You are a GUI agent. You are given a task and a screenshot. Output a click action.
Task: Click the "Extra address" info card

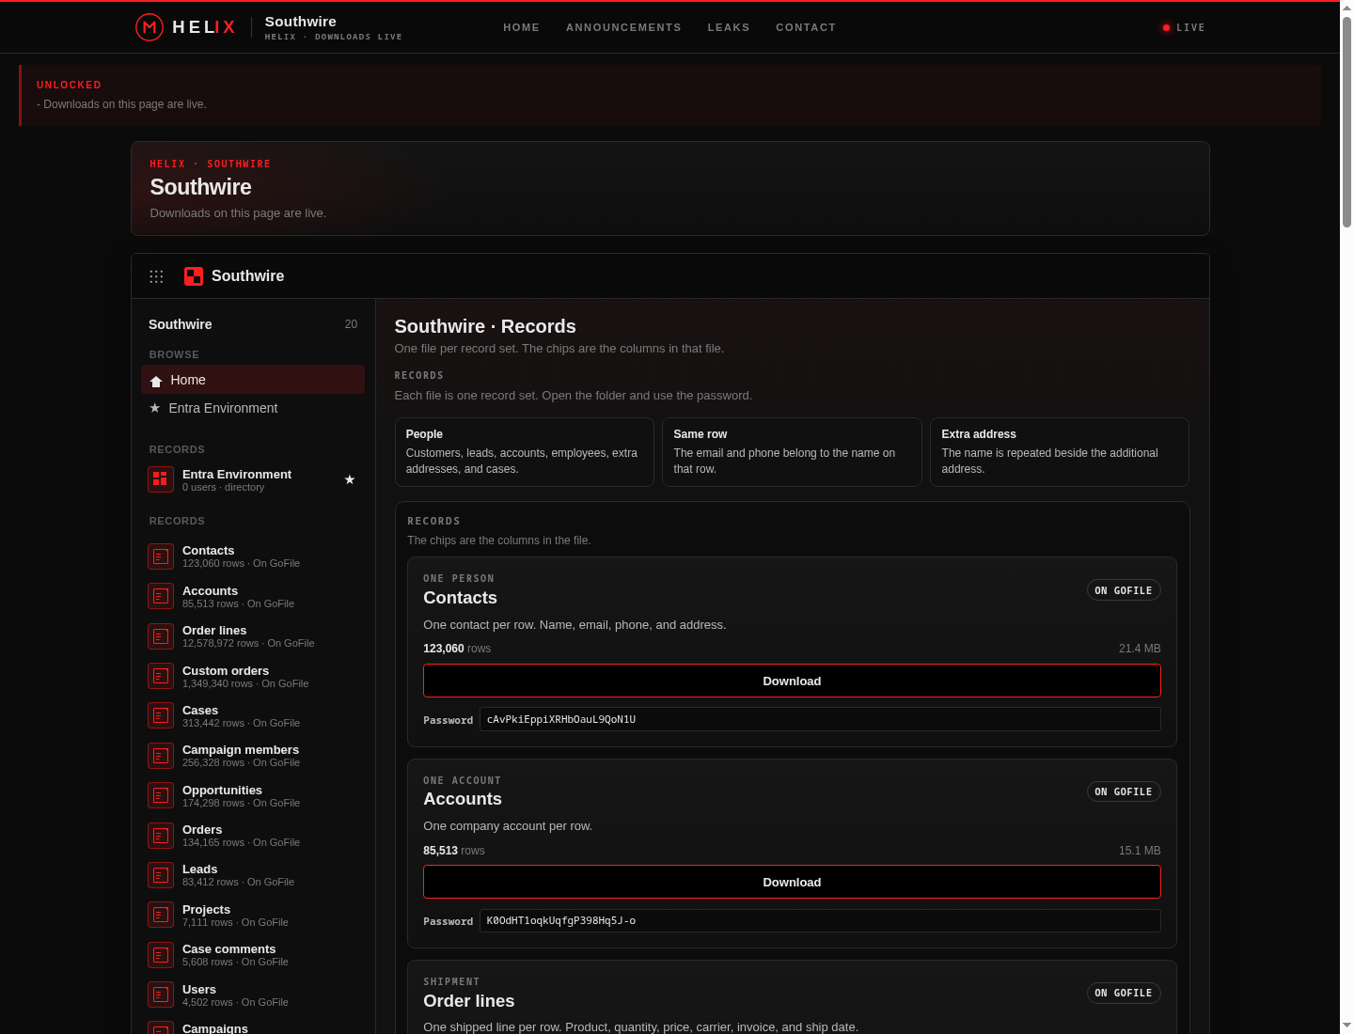(1060, 452)
